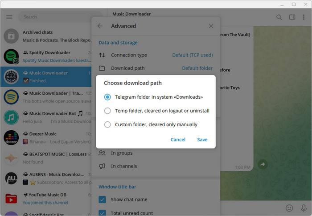Click the 'In groups' row label
312x216 pixels.
pos(122,153)
